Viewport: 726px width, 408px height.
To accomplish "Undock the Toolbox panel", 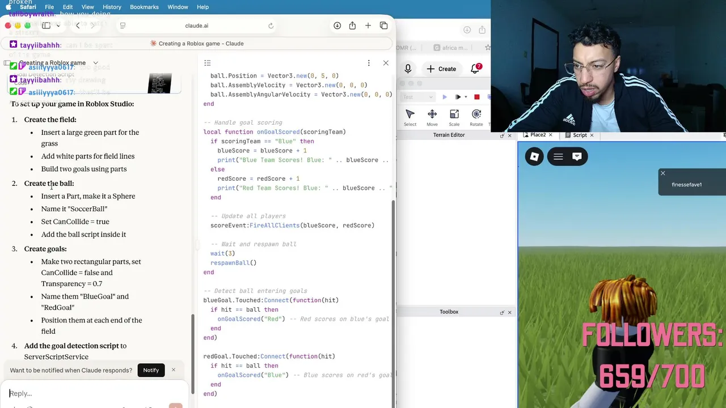I will (502, 312).
